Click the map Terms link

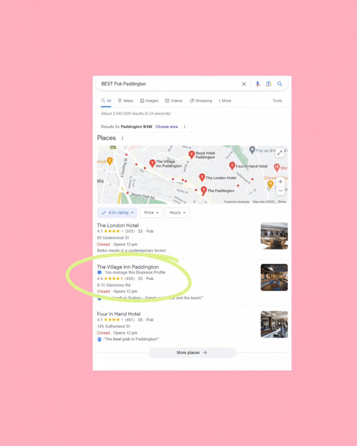(x=282, y=202)
